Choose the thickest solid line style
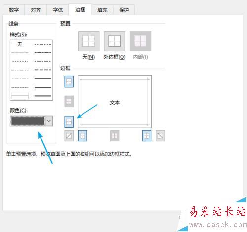The width and height of the screenshot is (247, 232). coord(43,87)
